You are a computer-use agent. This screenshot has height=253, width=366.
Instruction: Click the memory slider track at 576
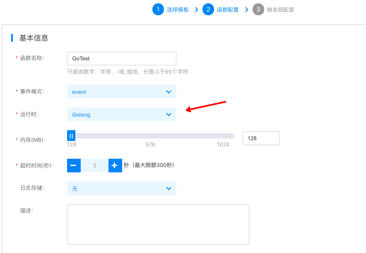[150, 136]
